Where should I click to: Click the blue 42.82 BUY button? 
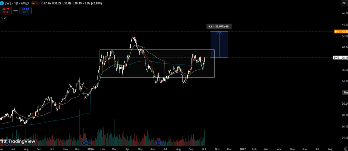coord(26,11)
